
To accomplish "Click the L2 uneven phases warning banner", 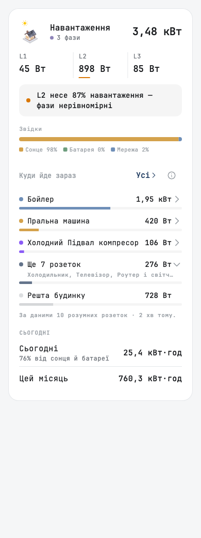I will click(x=100, y=100).
